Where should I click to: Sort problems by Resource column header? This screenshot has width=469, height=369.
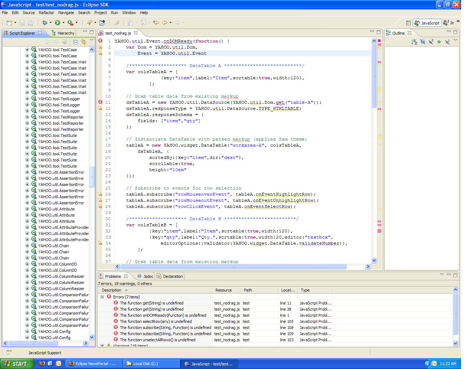pyautogui.click(x=227, y=290)
